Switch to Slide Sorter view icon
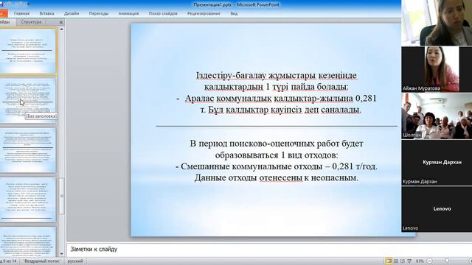The image size is (472, 265). (x=396, y=261)
